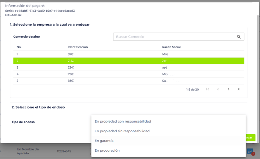The image size is (260, 159).
Task: Click the Identificación column header
Action: [78, 47]
